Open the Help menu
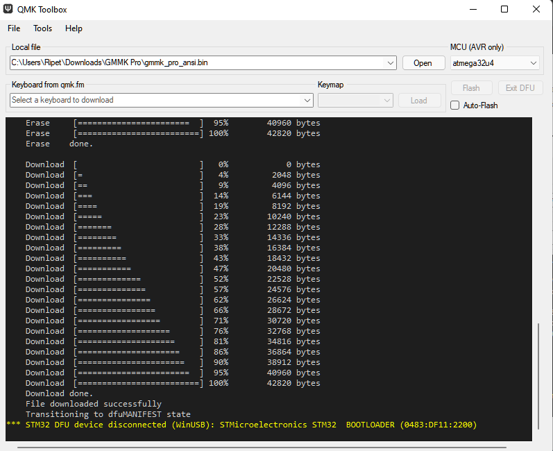 point(74,28)
